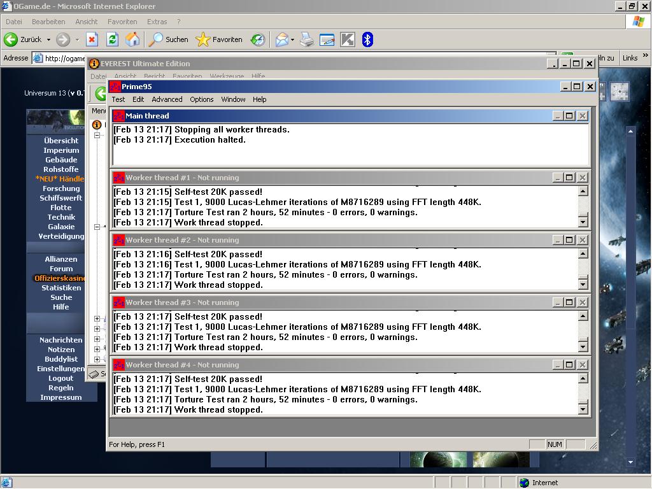This screenshot has width=652, height=489.
Task: Click Worker thread #1 window icon
Action: tap(119, 178)
